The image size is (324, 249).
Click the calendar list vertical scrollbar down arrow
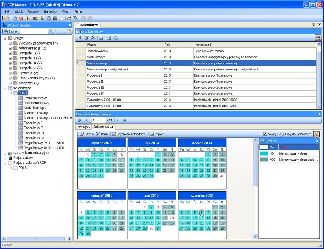click(319, 107)
